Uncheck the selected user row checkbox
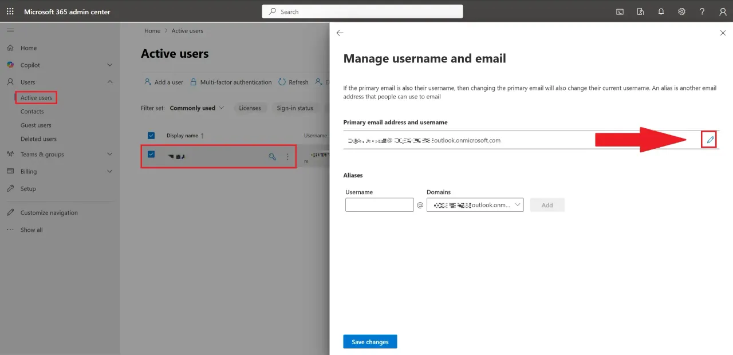The image size is (733, 355). tap(151, 154)
